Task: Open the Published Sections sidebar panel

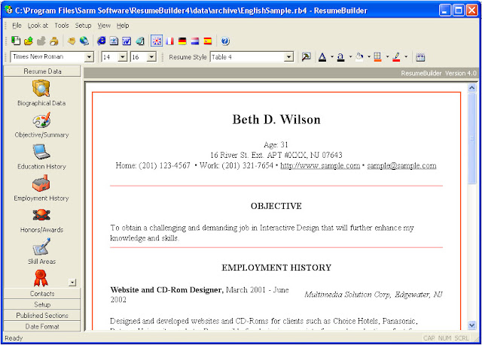Action: click(42, 316)
